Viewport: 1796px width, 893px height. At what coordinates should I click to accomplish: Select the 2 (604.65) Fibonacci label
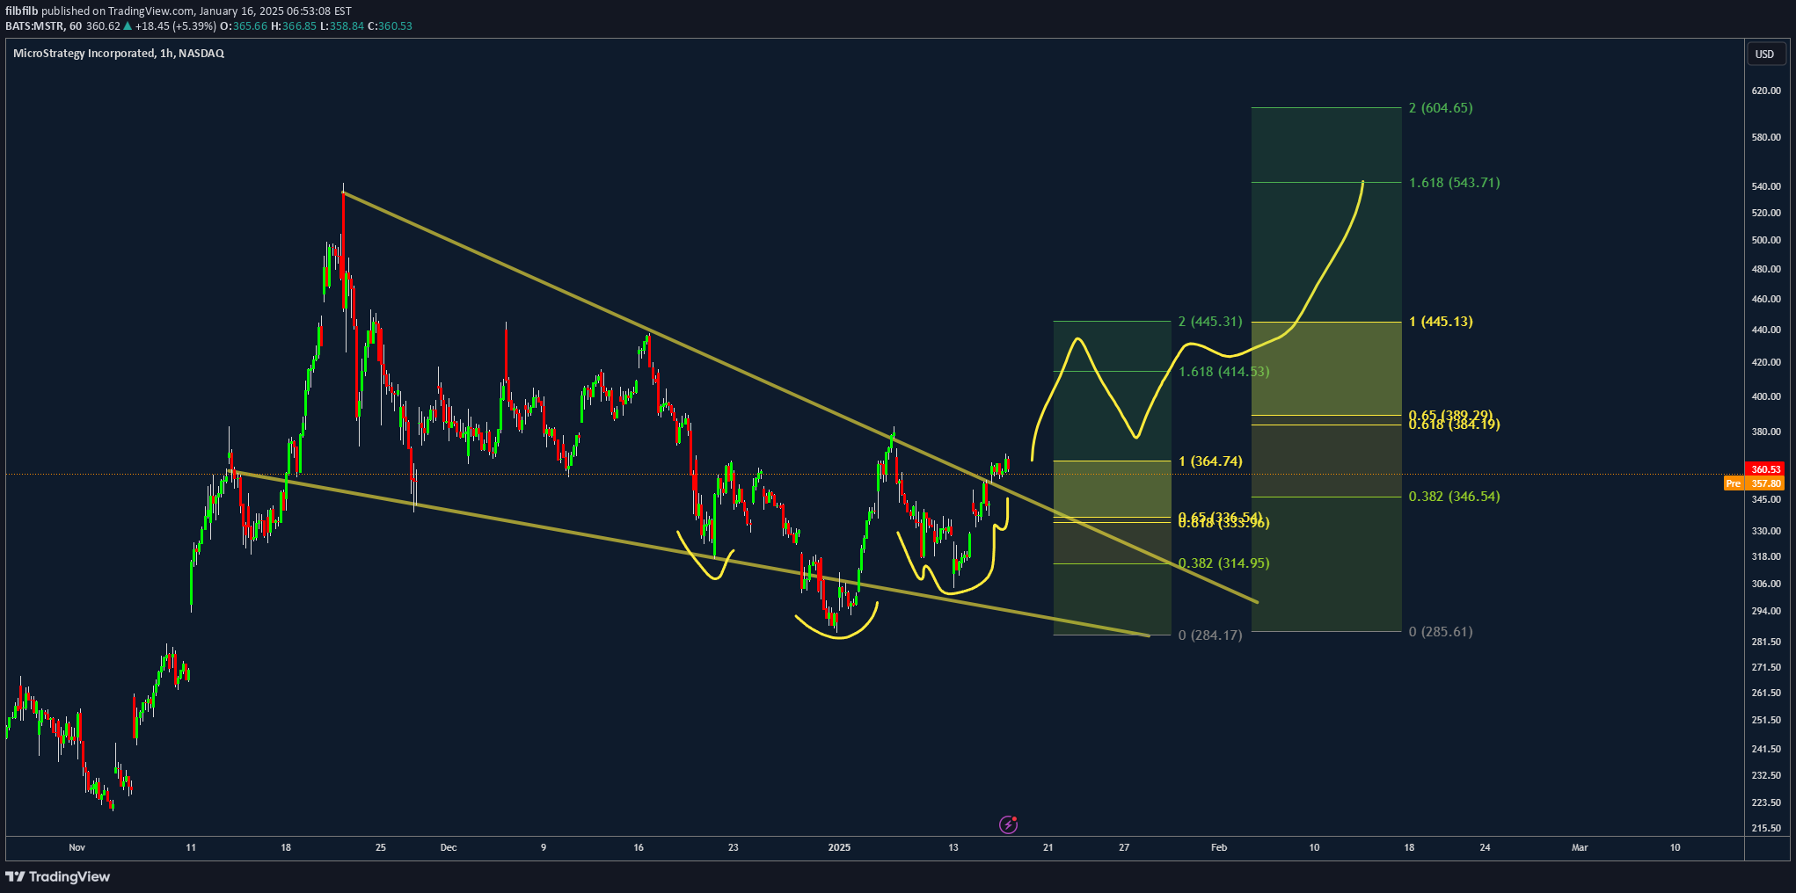pos(1440,108)
